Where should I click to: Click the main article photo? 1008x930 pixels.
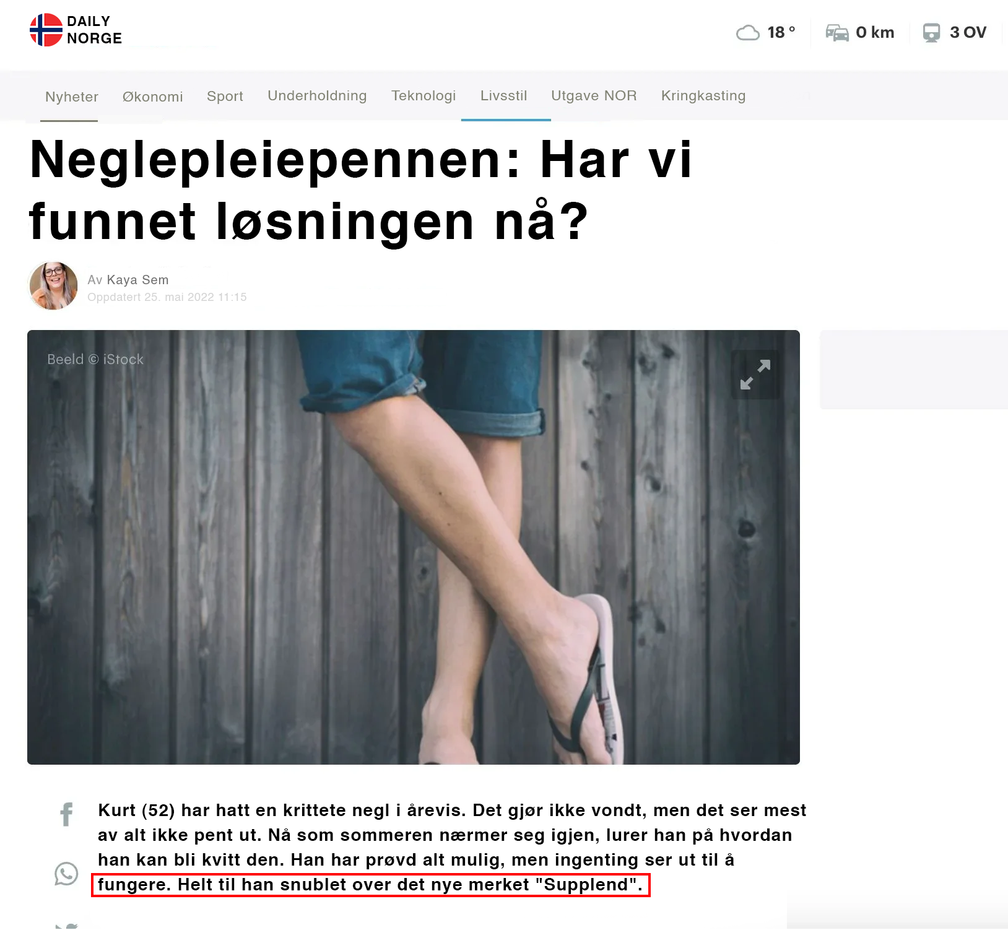click(x=414, y=547)
